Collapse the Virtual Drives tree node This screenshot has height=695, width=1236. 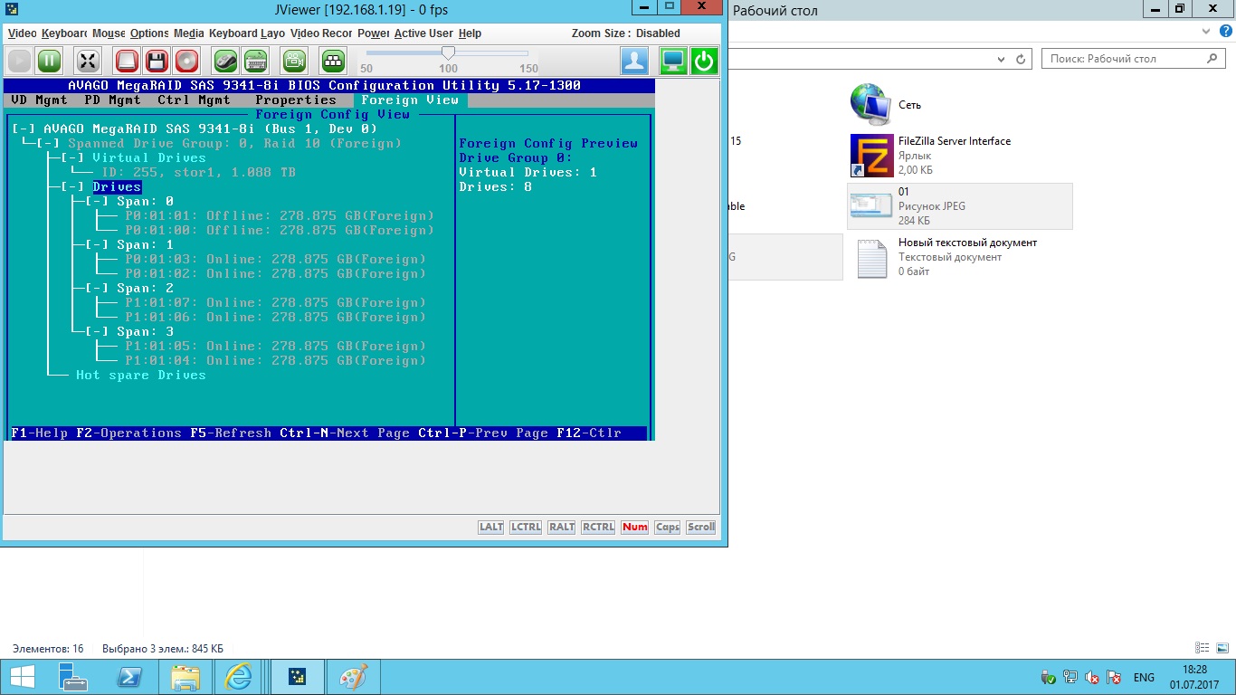tap(71, 157)
